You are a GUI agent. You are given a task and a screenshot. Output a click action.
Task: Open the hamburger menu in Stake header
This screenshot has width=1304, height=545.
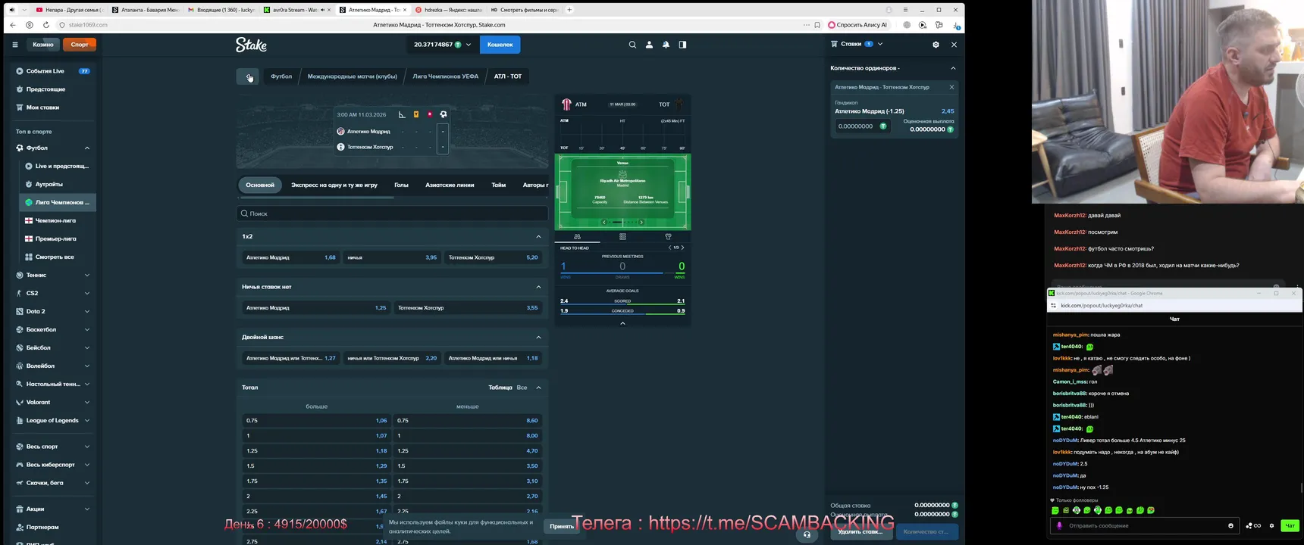[x=15, y=45]
